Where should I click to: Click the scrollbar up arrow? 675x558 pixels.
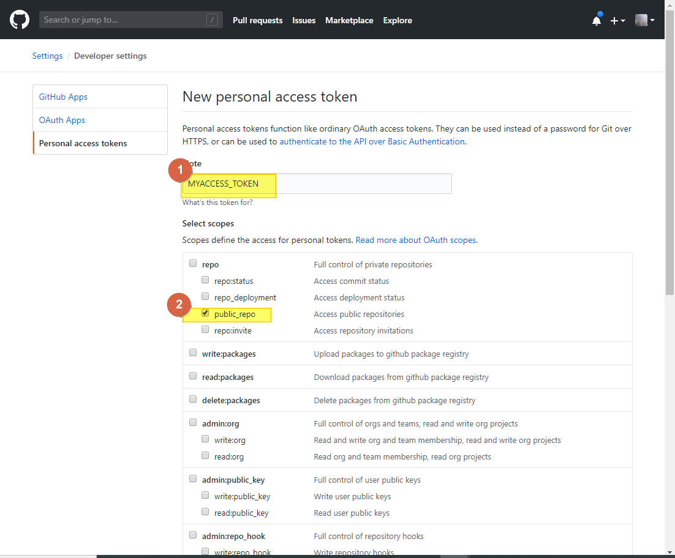(x=670, y=4)
